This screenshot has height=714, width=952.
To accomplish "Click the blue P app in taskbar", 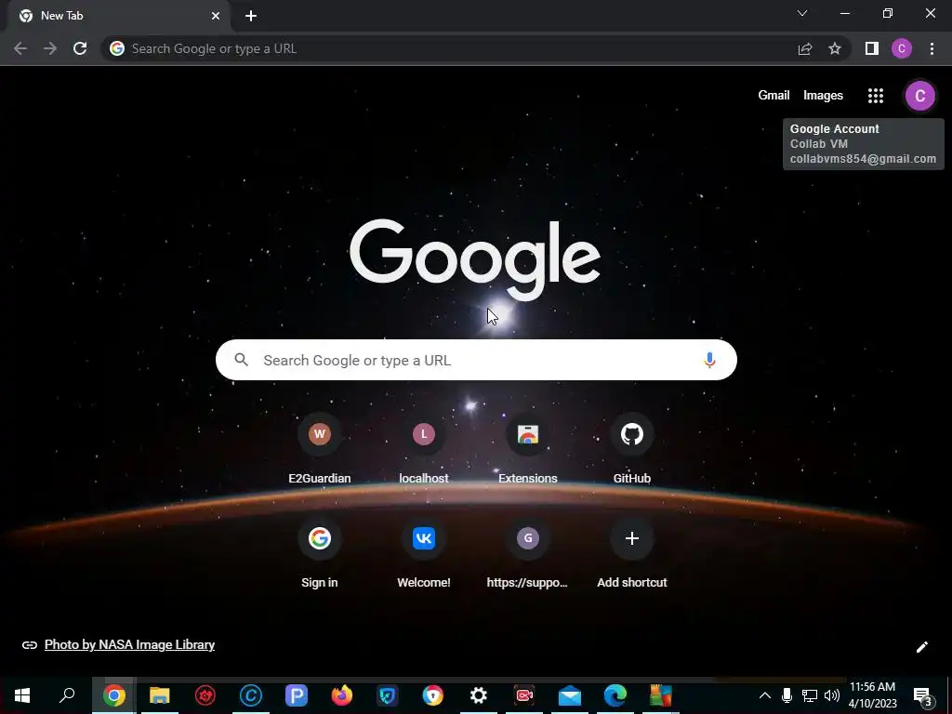I will (297, 695).
